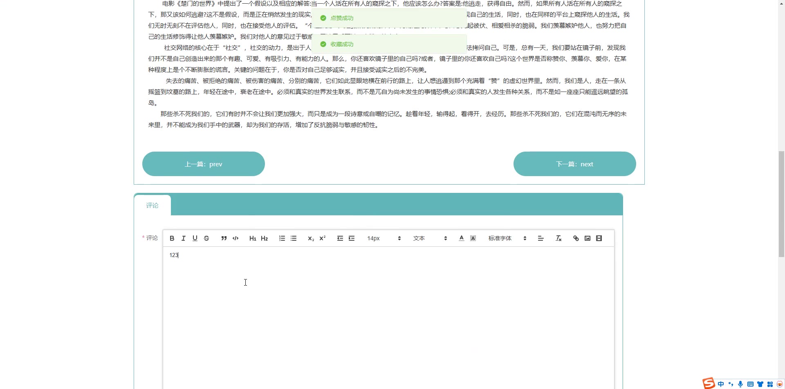Clear text formatting
Image resolution: width=785 pixels, height=389 pixels.
(558, 238)
